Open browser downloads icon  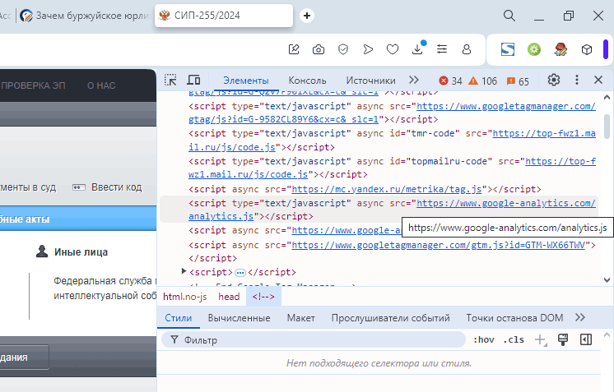pyautogui.click(x=417, y=49)
